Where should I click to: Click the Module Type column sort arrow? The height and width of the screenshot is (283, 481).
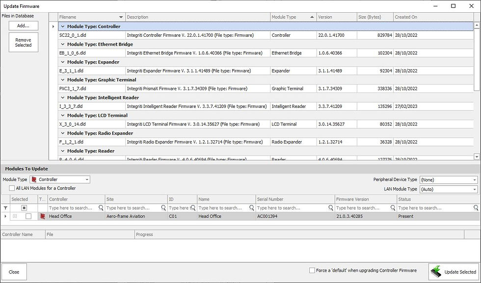point(312,17)
